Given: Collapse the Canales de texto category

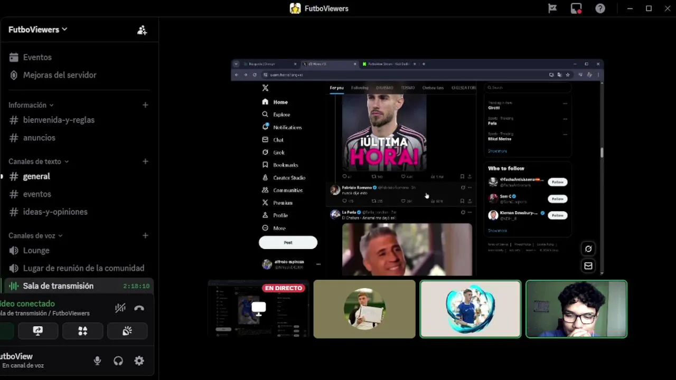Looking at the screenshot, I should [39, 161].
